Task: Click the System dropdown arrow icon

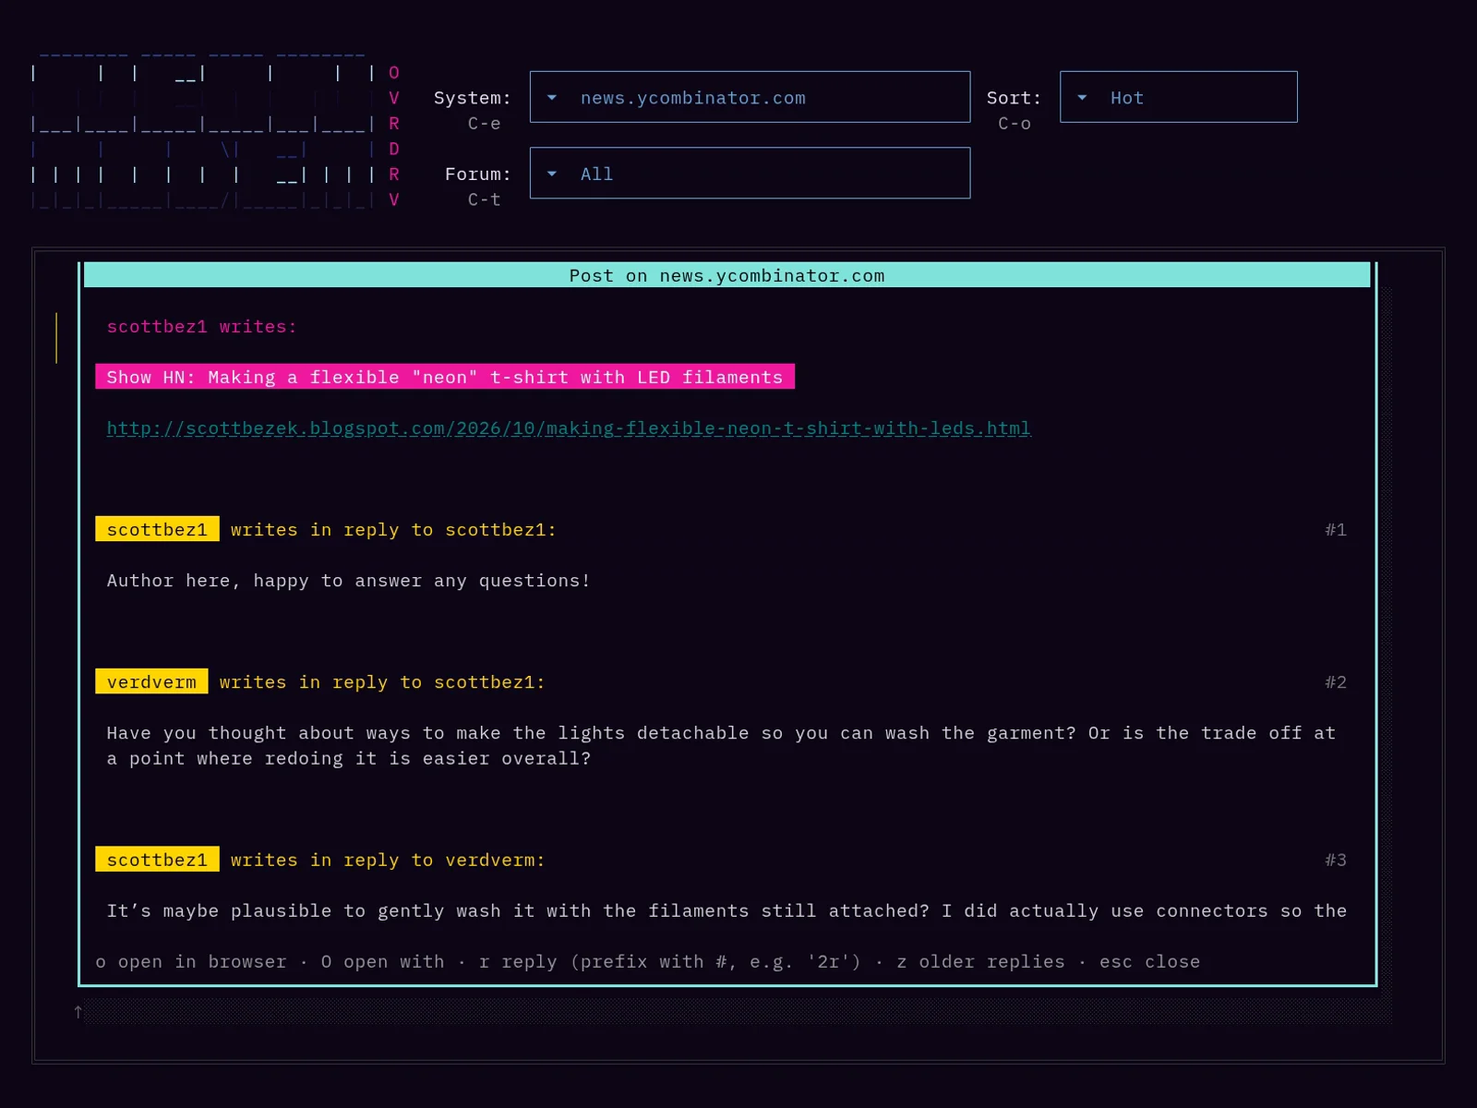Action: click(552, 98)
